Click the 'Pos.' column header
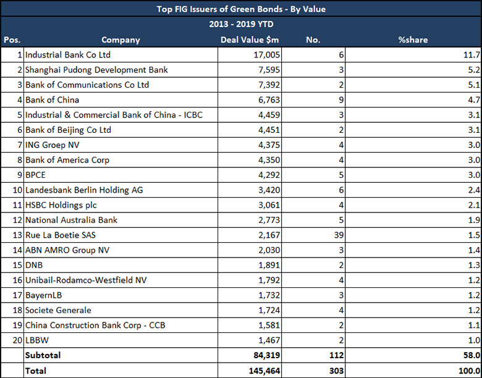The width and height of the screenshot is (482, 378). coord(12,40)
